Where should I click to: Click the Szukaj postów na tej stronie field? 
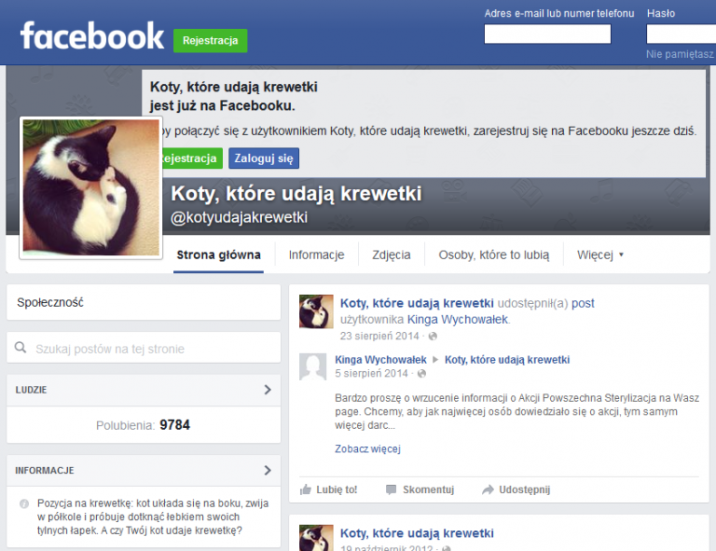(x=144, y=348)
